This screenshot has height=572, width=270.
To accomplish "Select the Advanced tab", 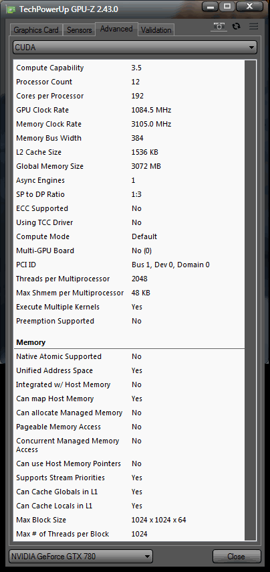I will click(116, 29).
